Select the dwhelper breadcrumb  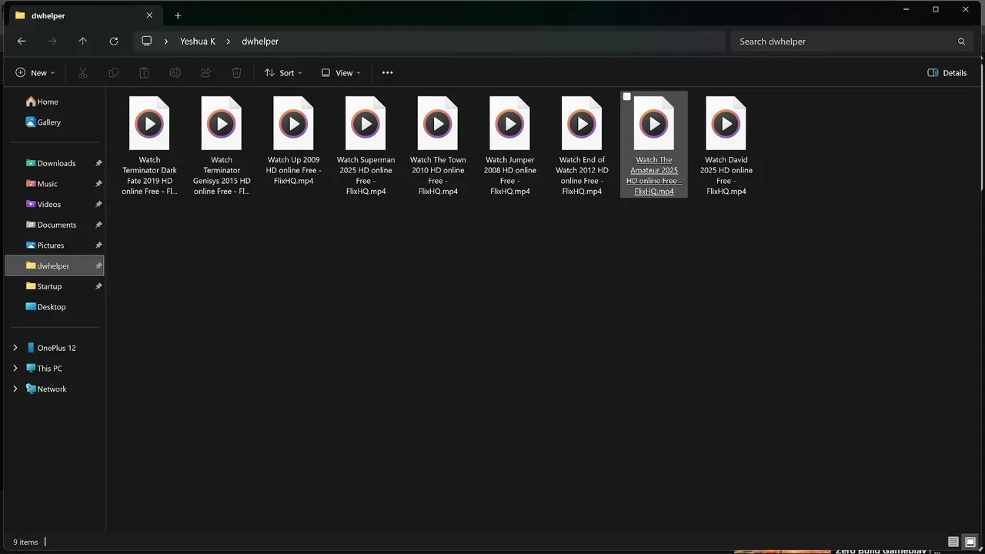(260, 42)
